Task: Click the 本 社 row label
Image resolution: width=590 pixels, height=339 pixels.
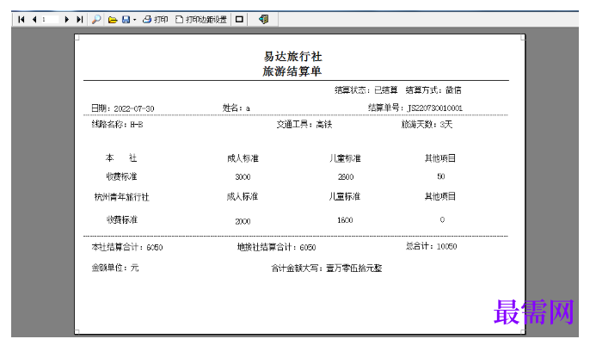Action: click(x=121, y=158)
